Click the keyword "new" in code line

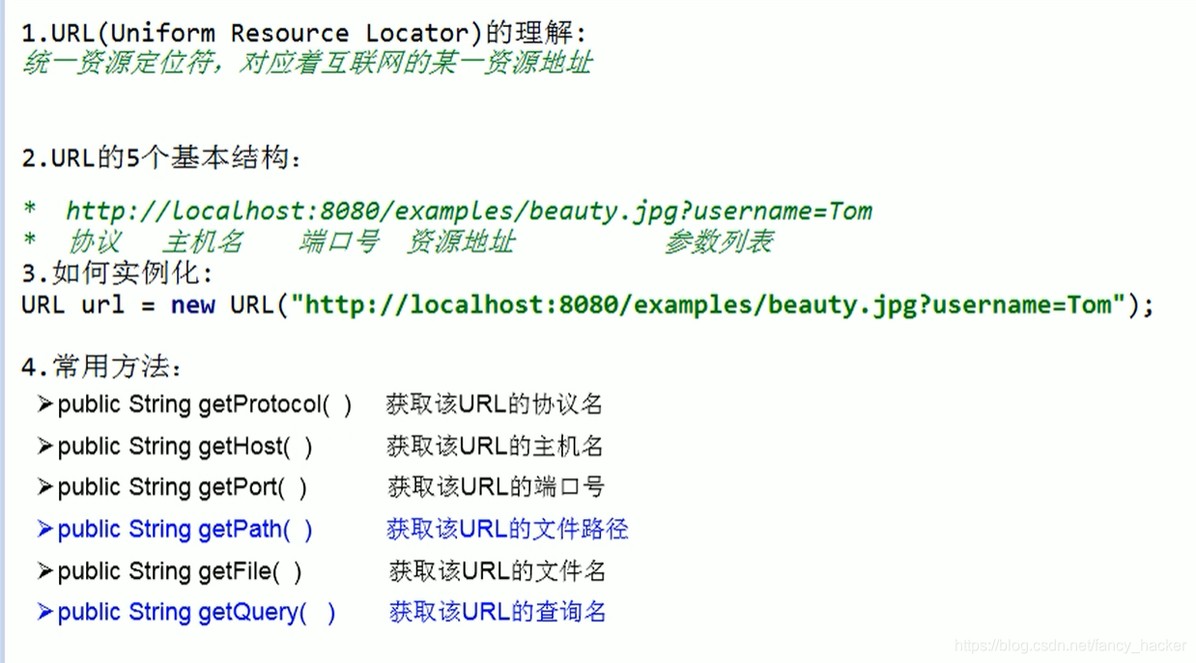coord(193,305)
